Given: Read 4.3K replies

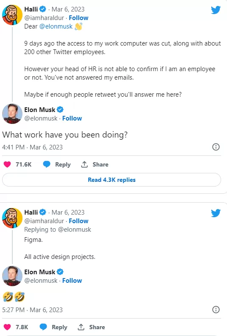Looking at the screenshot, I should click(x=112, y=180).
